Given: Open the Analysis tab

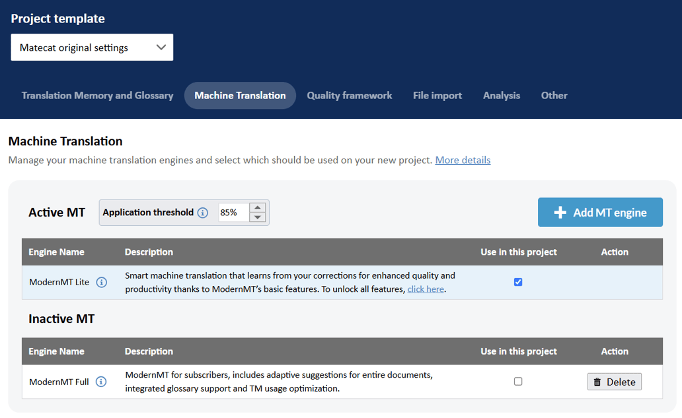Looking at the screenshot, I should (x=501, y=95).
